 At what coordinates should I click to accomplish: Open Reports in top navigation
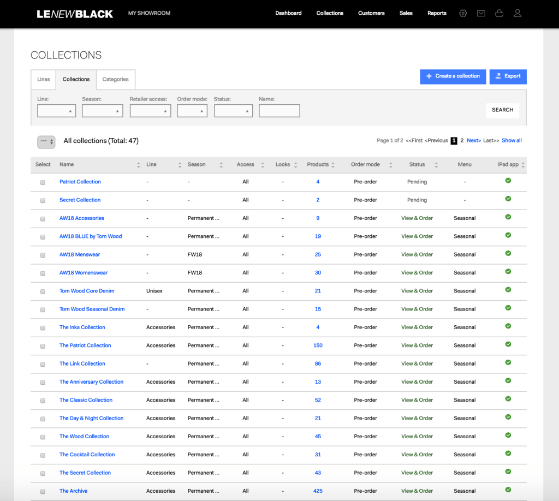tap(437, 13)
